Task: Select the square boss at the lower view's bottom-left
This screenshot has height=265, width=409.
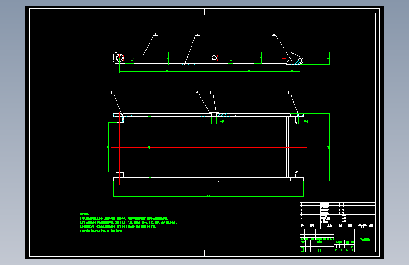Action: (119, 174)
